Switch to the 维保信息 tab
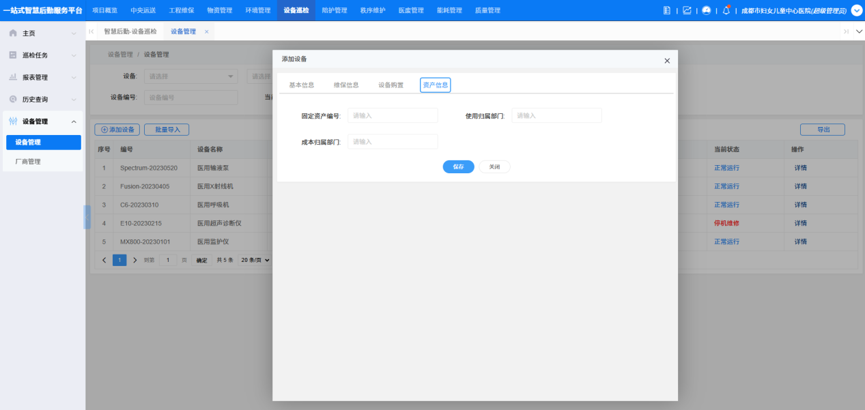 (x=346, y=85)
